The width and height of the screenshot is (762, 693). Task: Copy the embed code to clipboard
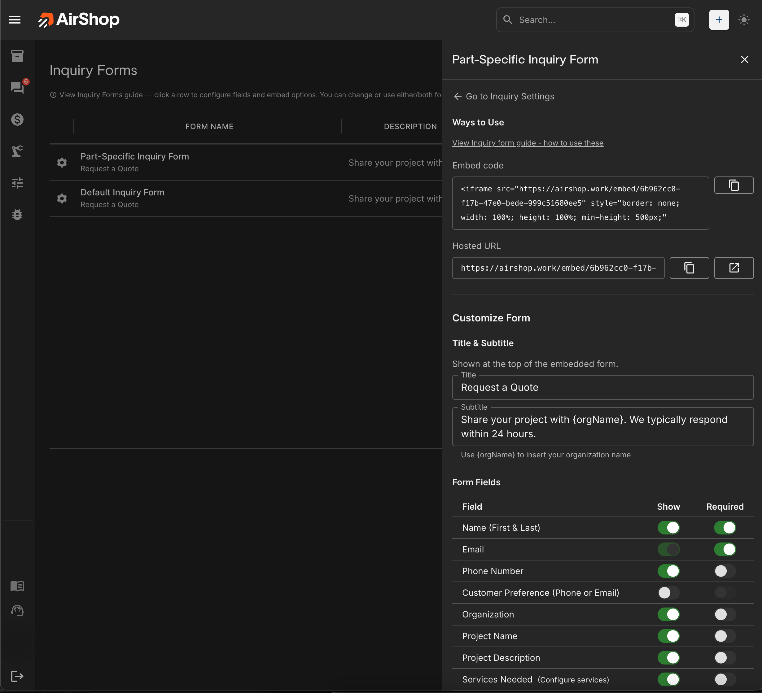click(x=733, y=185)
